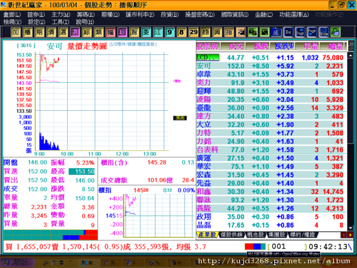Click the 額 toolbar icon

205,32
